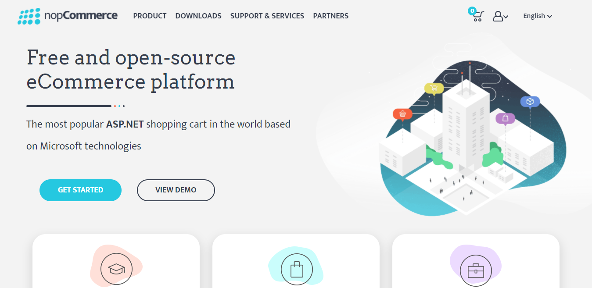
Task: Open the PARTNERS menu
Action: pos(331,16)
